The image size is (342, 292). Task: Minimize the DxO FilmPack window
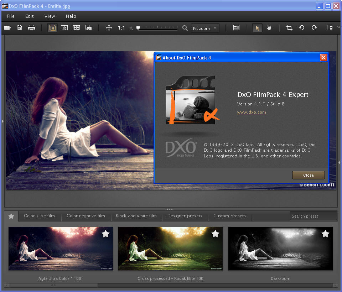(319, 6)
